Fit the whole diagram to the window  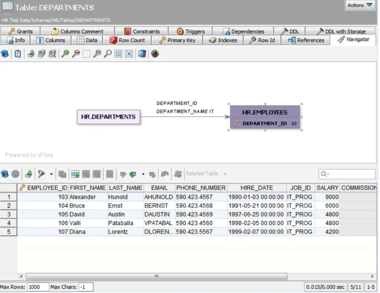click(118, 53)
